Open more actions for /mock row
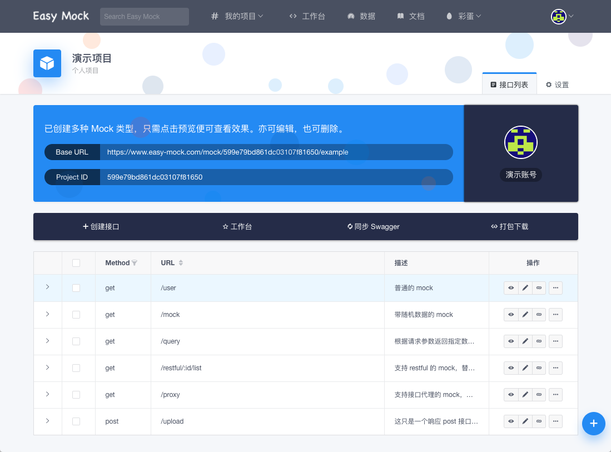Screen dimensions: 611x452 coord(555,315)
